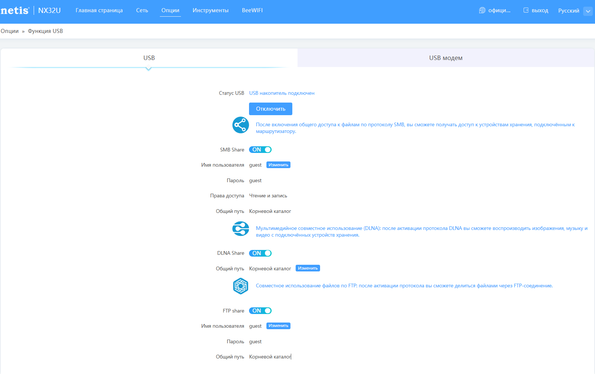Click Опции in the breadcrumb
Image resolution: width=595 pixels, height=374 pixels.
pos(10,31)
